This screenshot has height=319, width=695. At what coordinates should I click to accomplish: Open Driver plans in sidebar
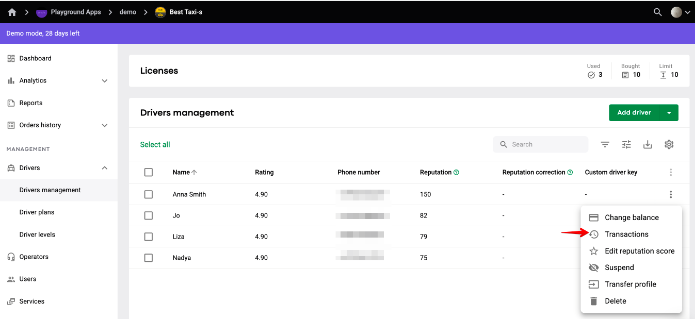37,212
